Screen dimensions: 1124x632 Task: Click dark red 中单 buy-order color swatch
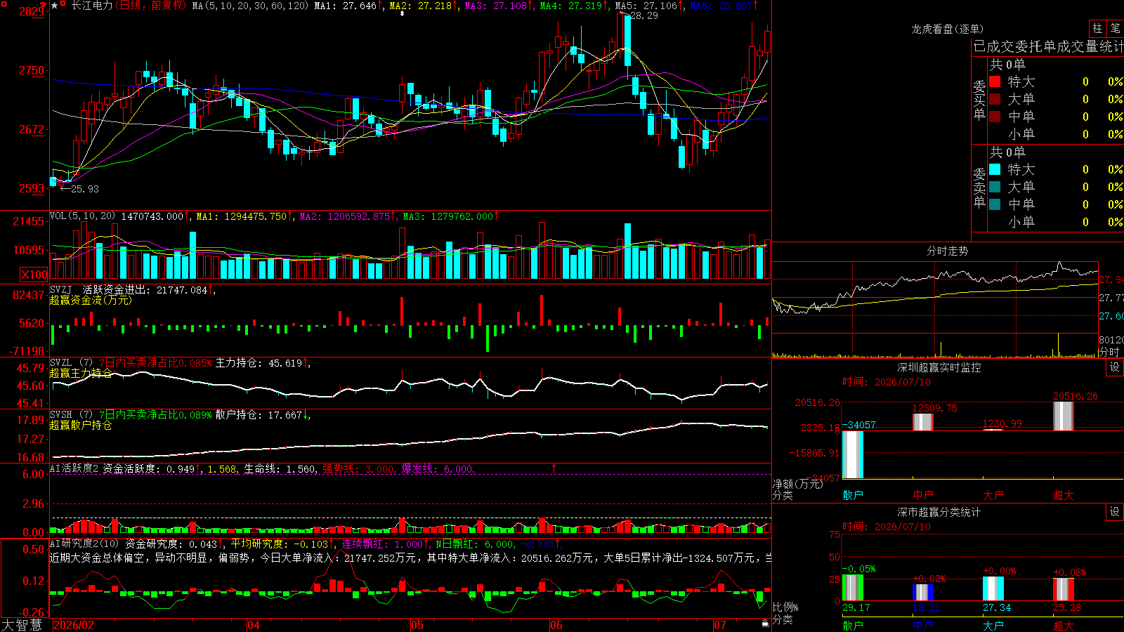pyautogui.click(x=995, y=117)
